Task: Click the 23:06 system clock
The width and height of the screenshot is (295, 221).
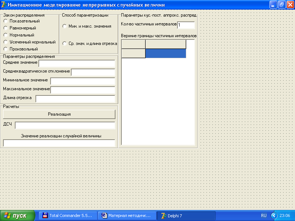Action: click(x=285, y=215)
